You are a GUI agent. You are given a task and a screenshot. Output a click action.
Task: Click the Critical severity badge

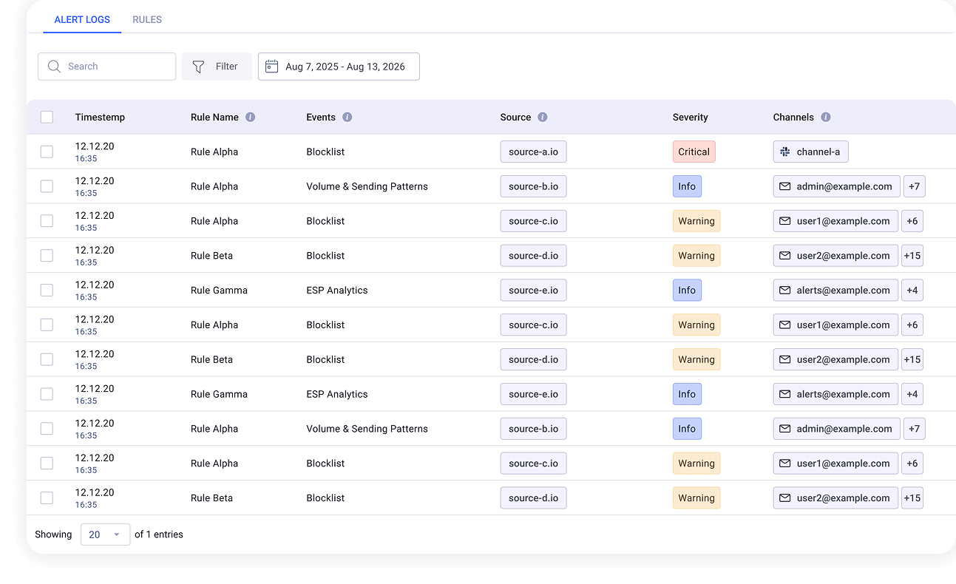[694, 152]
